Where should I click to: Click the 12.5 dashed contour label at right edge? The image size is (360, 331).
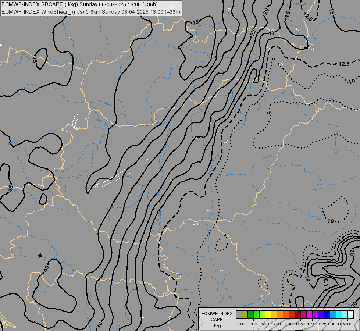(344, 64)
